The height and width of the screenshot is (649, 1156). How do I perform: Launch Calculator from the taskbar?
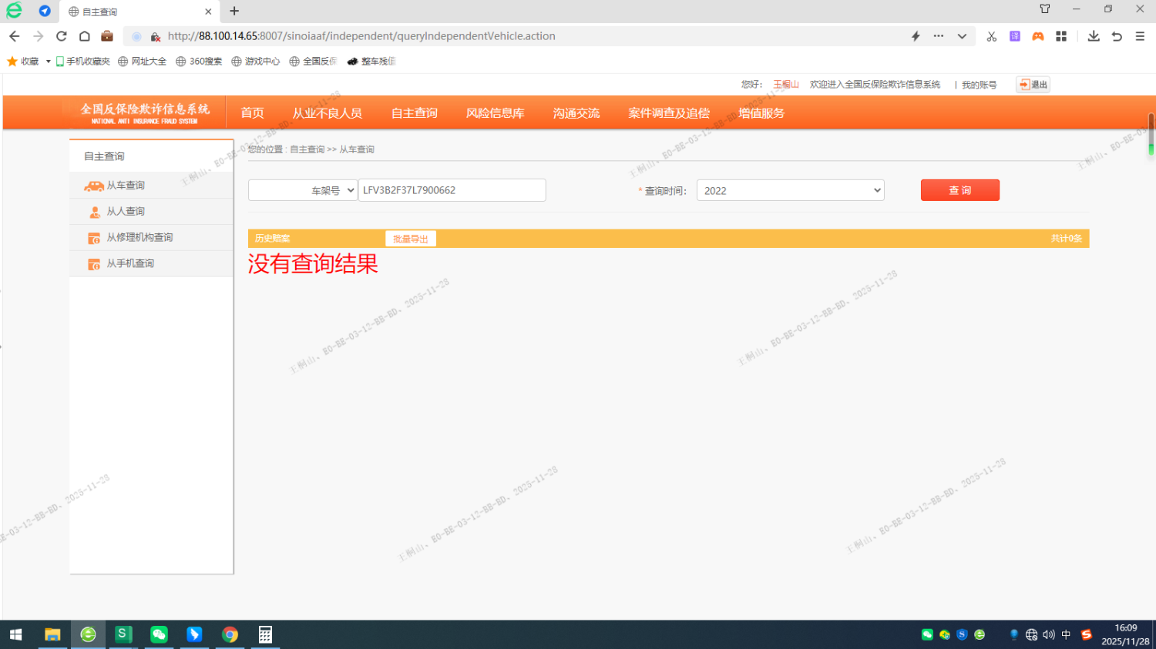point(265,634)
